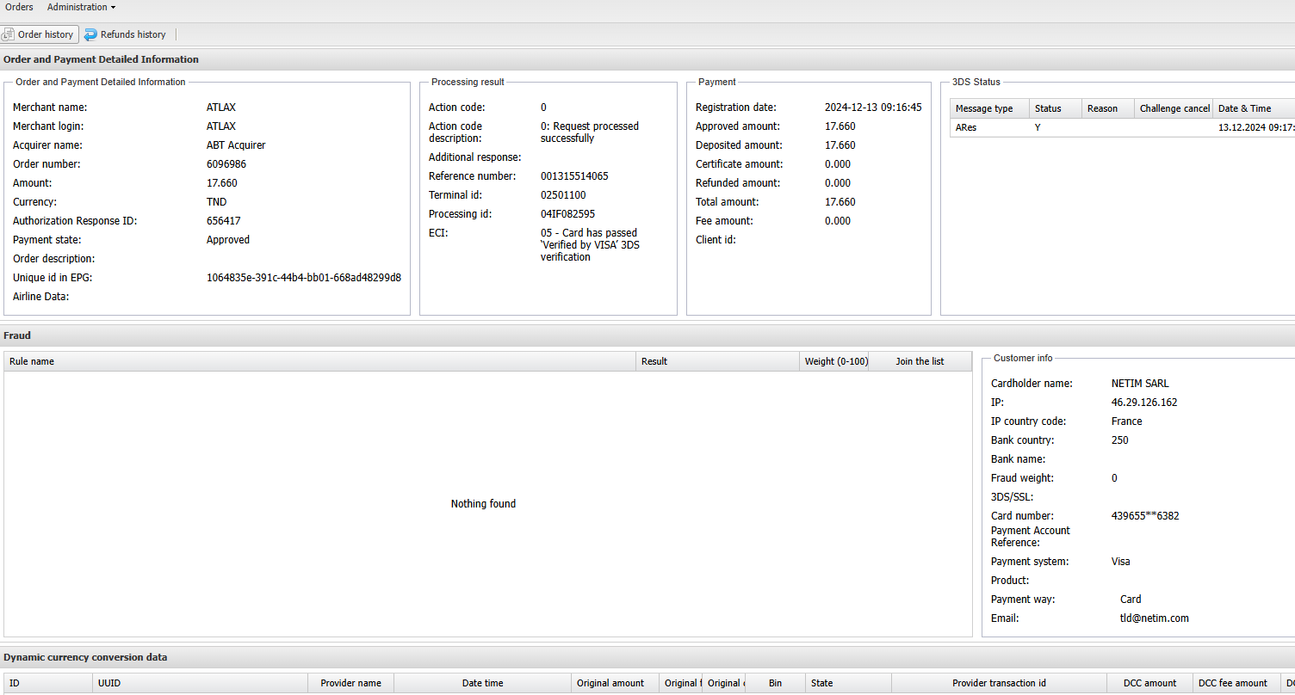Click the 3DS Status column header

pos(1054,108)
